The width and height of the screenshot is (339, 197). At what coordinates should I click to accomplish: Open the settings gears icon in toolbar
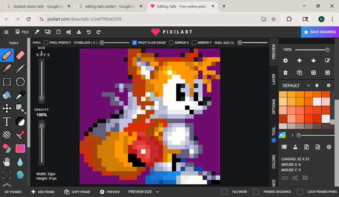(69, 32)
